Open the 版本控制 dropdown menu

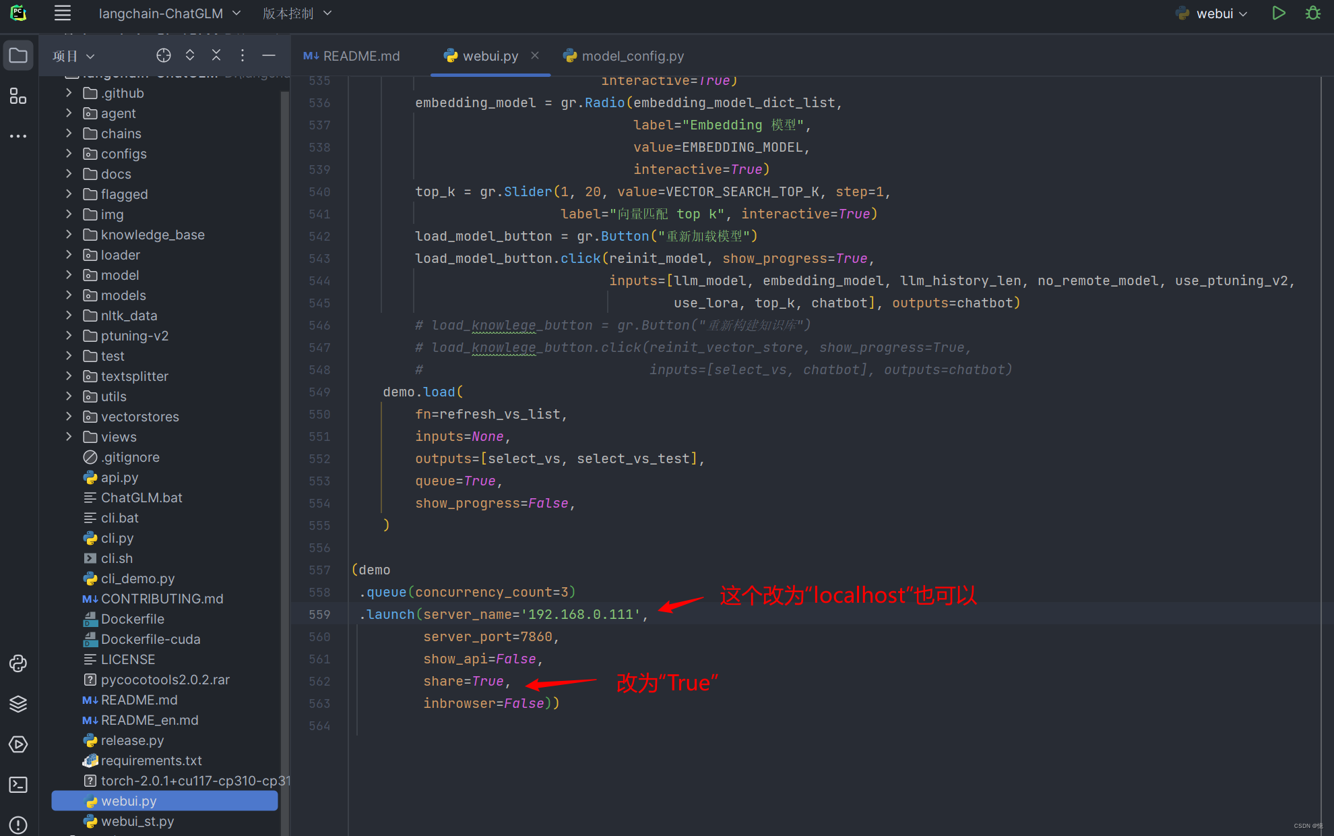[x=297, y=13]
